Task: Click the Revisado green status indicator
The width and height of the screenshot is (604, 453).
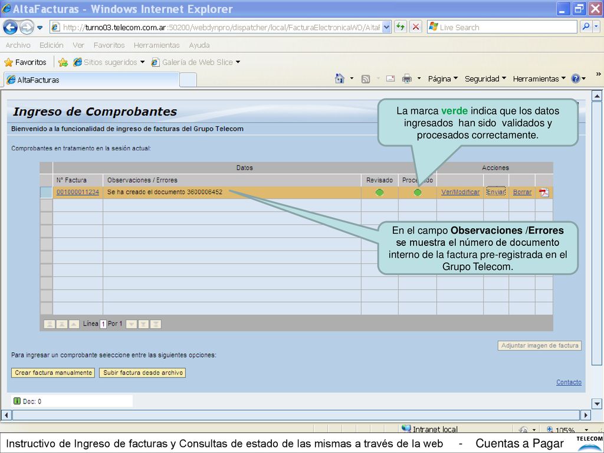Action: [379, 192]
